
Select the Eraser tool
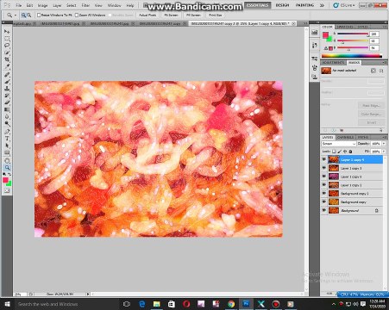(7, 102)
